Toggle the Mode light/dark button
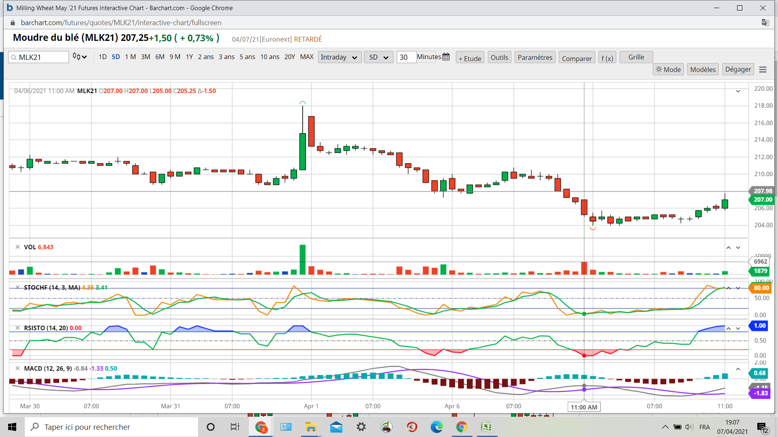Image resolution: width=778 pixels, height=437 pixels. [668, 70]
